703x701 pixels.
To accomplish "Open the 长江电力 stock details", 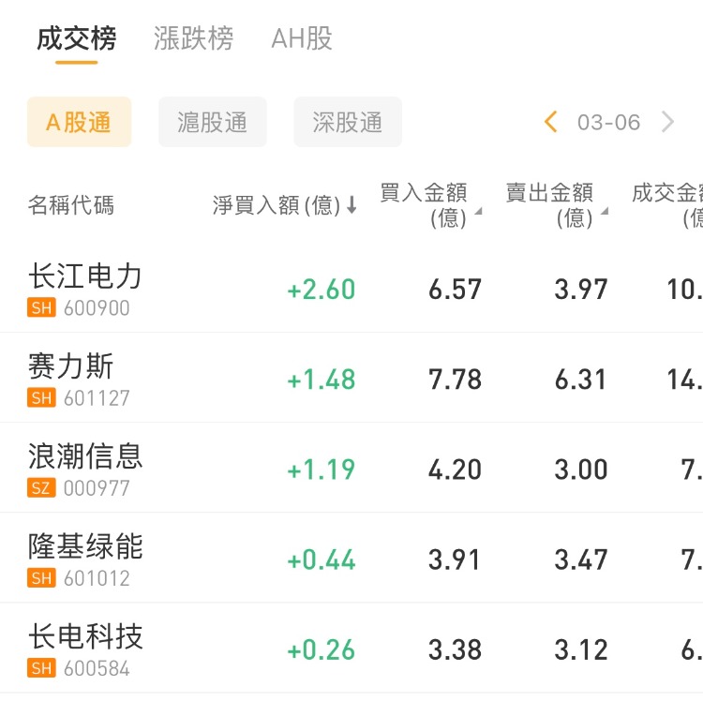I will (85, 276).
